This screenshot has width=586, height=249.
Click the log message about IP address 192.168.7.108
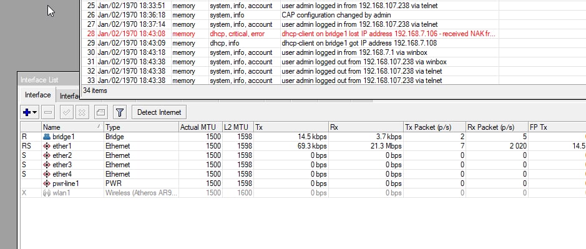359,43
